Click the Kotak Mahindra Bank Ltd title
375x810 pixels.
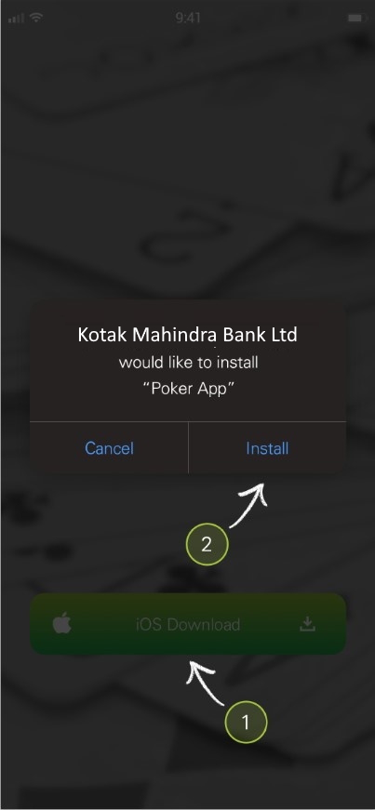click(x=187, y=334)
